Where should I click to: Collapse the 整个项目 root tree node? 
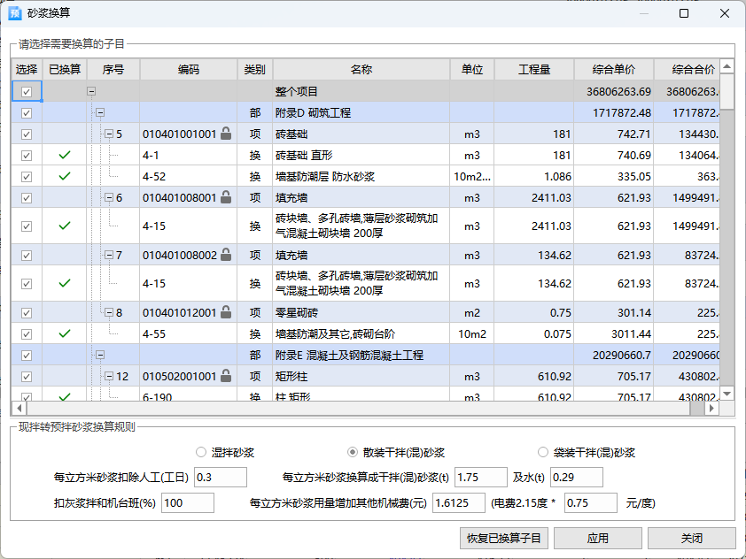click(91, 92)
